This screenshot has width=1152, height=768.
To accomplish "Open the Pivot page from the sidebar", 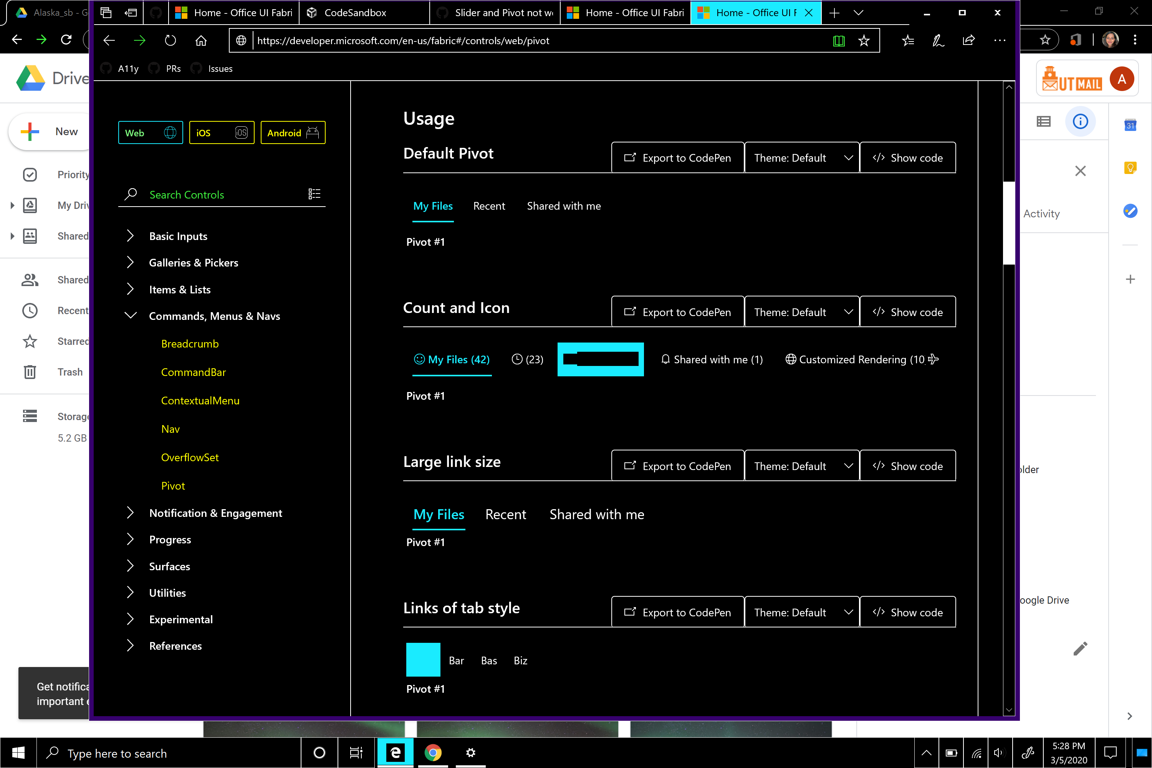I will point(173,485).
